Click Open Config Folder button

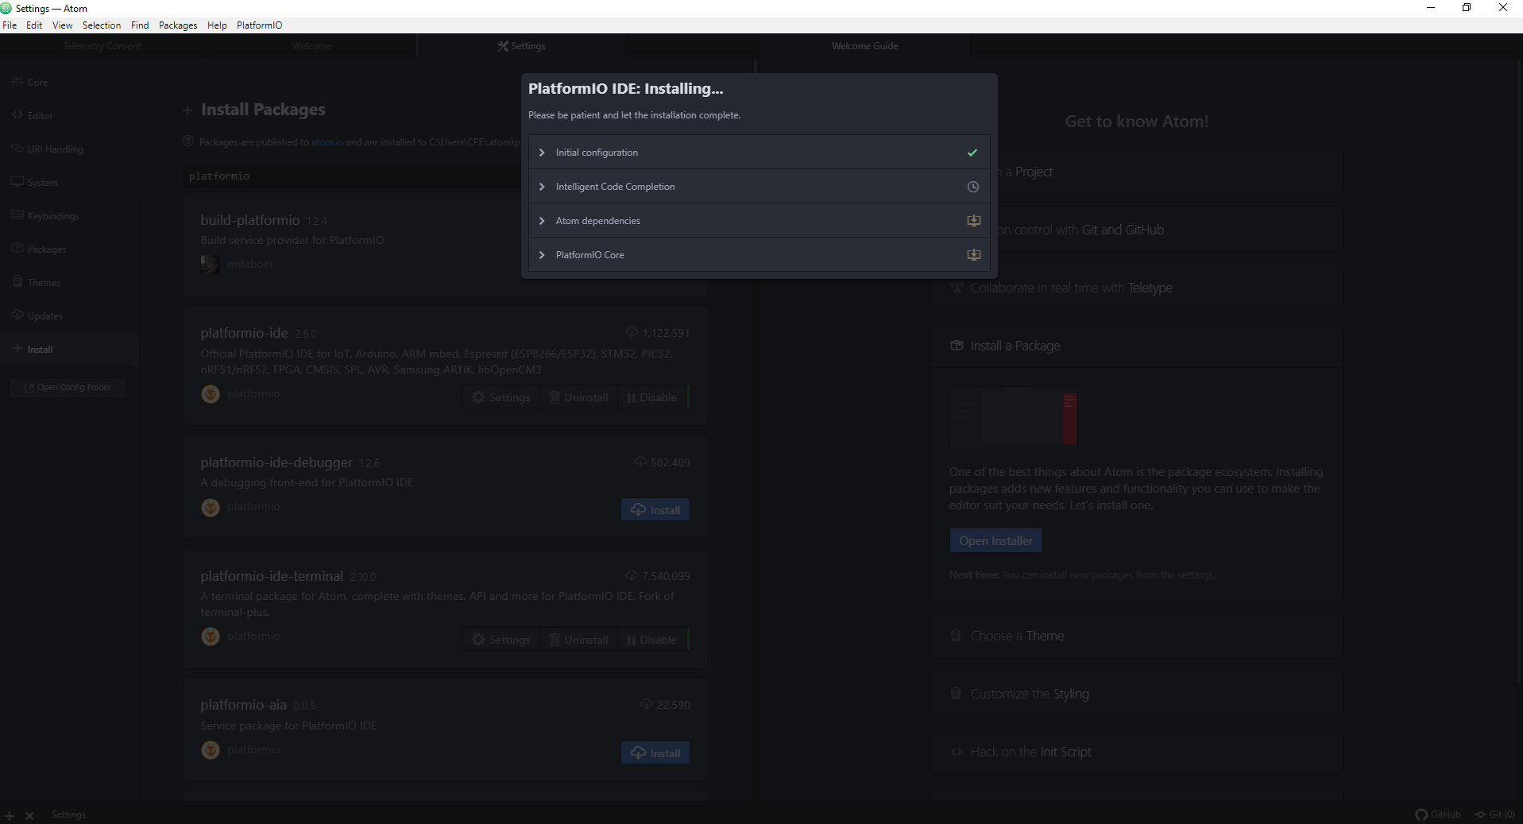click(68, 388)
